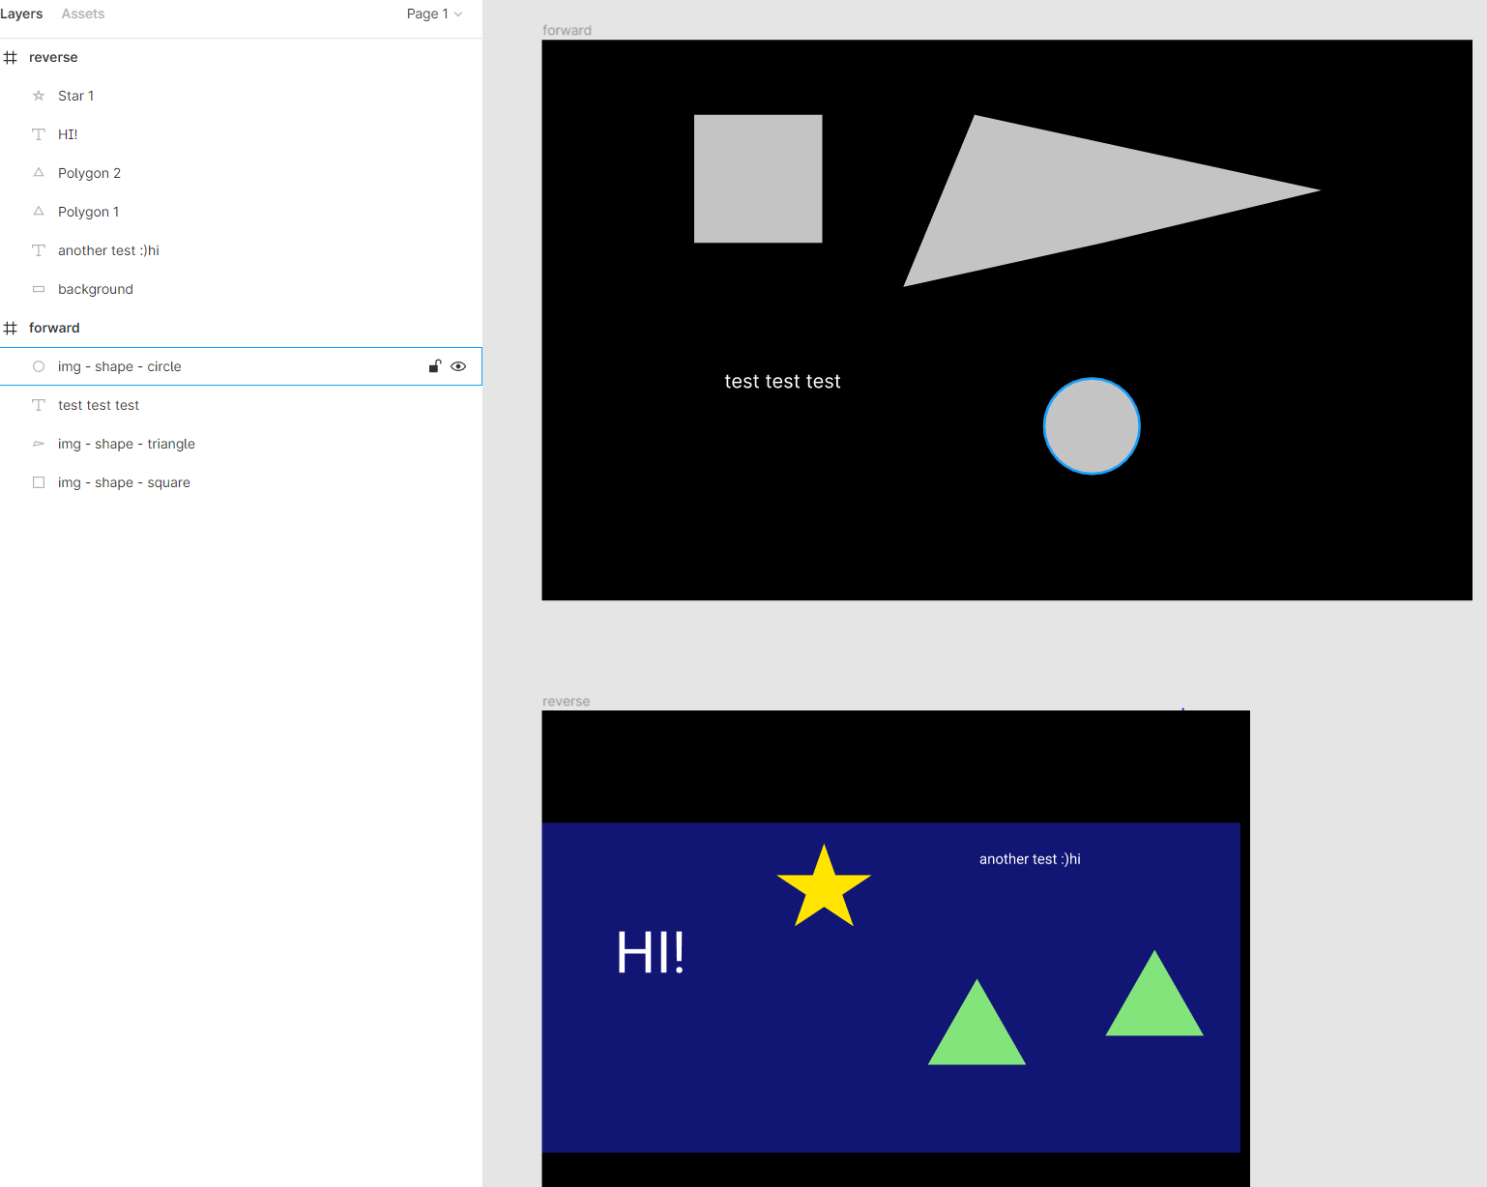Click the text icon beside HI! layer

click(x=38, y=134)
